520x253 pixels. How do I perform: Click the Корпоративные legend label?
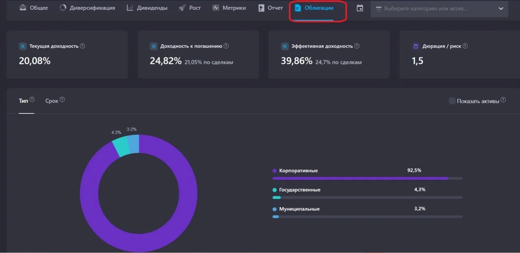coord(299,170)
